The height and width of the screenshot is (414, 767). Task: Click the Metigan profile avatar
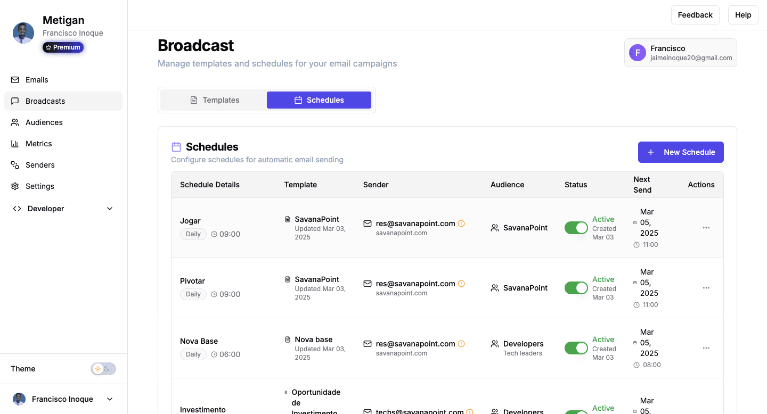pyautogui.click(x=23, y=33)
